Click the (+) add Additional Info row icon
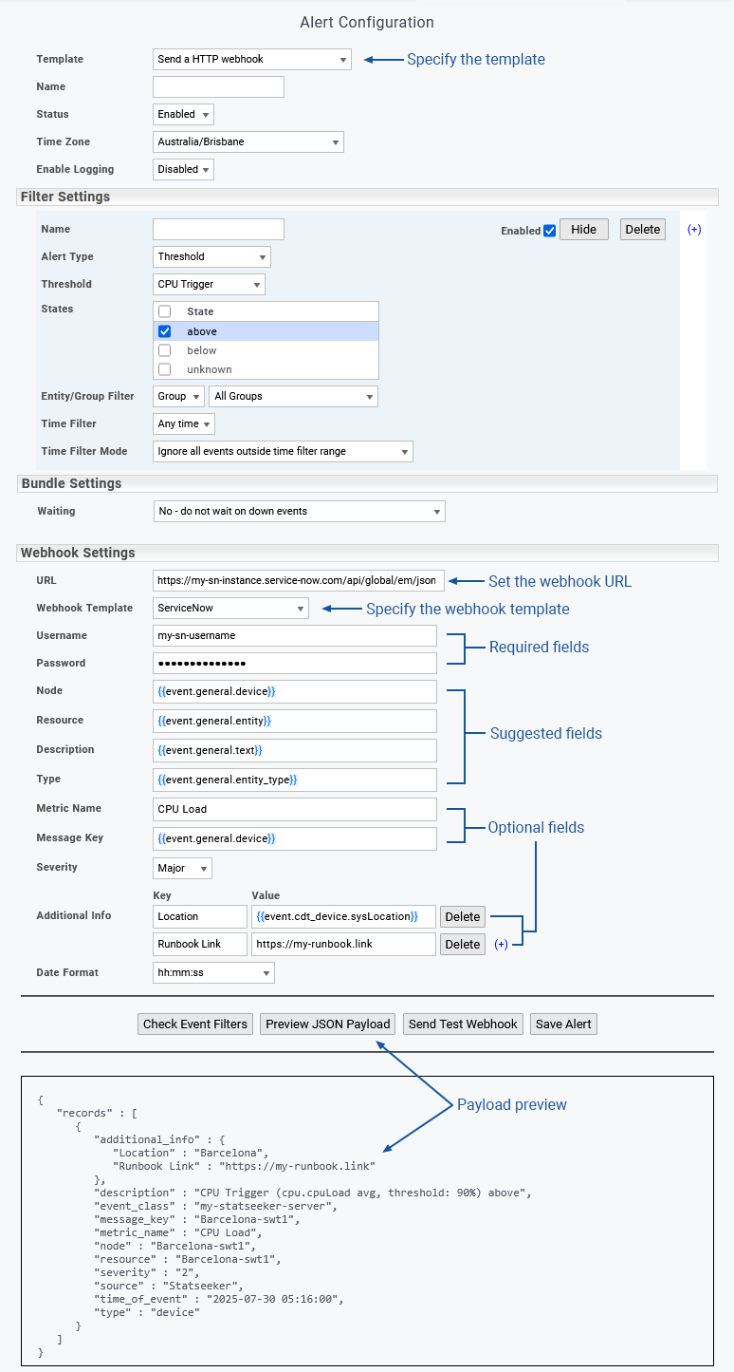Viewport: 734px width, 1372px height. tap(501, 945)
